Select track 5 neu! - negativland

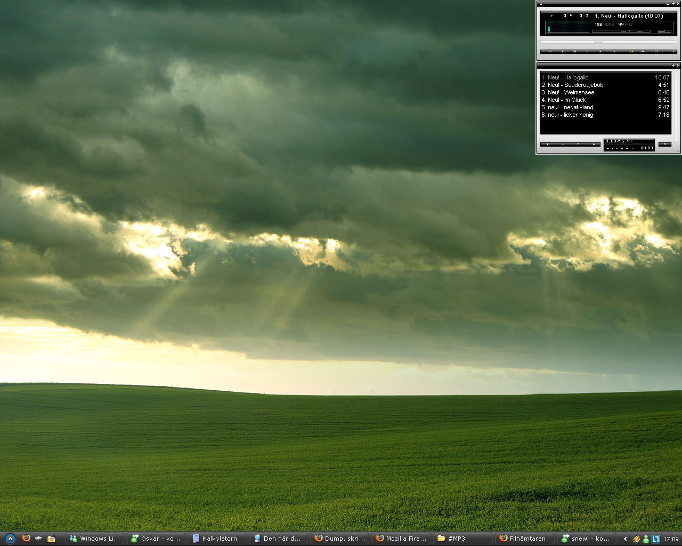click(x=570, y=107)
